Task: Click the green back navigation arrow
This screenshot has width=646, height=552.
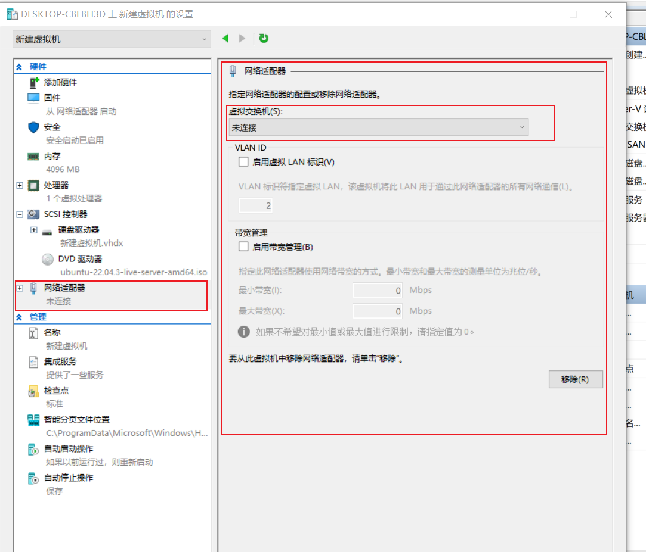Action: tap(225, 39)
